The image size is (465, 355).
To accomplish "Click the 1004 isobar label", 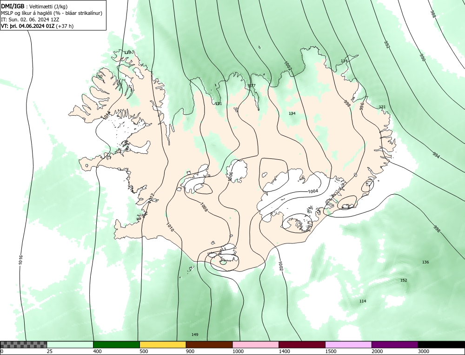I will pyautogui.click(x=313, y=191).
